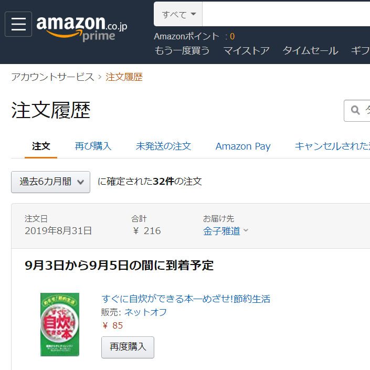The image size is (370, 370).
Task: Click the order search magnifier icon
Action: pyautogui.click(x=355, y=110)
